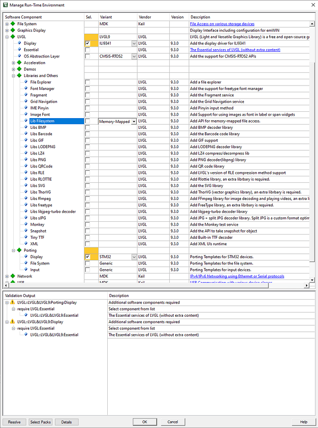
Task: Enable the File Explorer checkbox
Action: [88, 82]
